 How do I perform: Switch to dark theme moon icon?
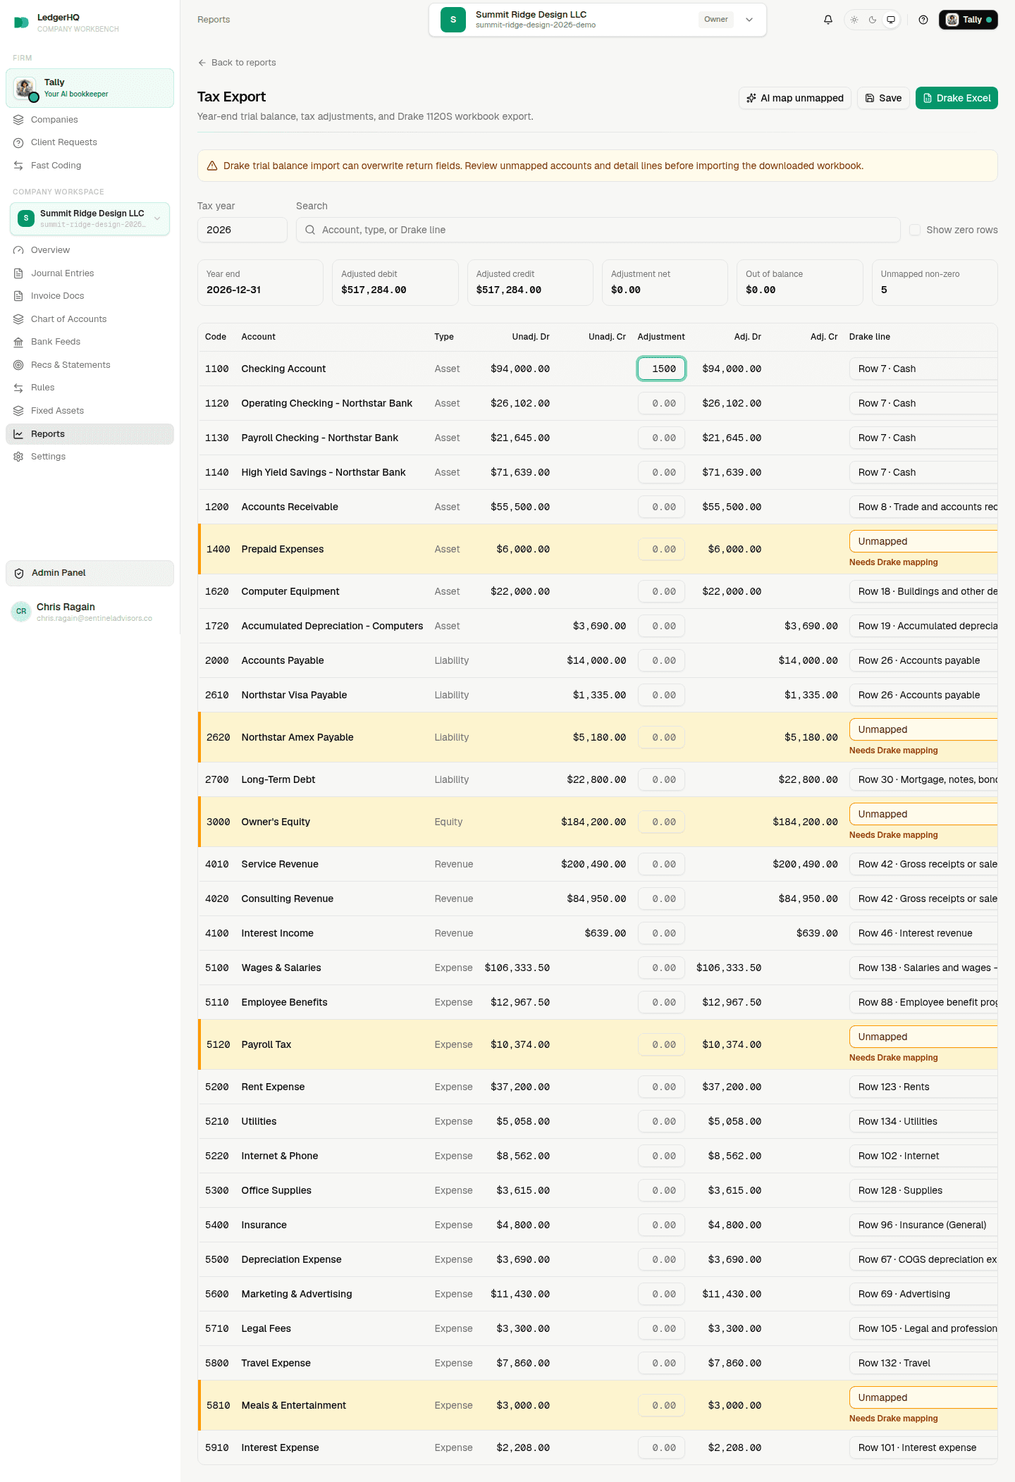click(x=873, y=20)
